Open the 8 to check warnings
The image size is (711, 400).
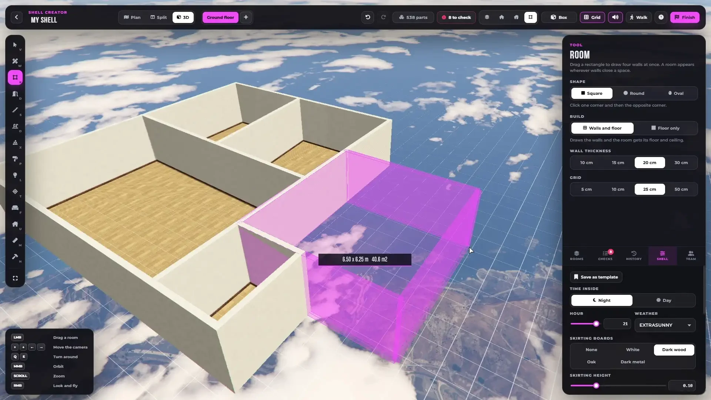click(x=456, y=17)
